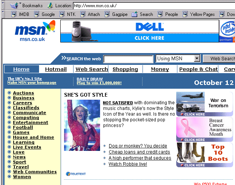The height and width of the screenshot is (185, 235).
Task: Open the Hotmail tab
Action: point(56,69)
